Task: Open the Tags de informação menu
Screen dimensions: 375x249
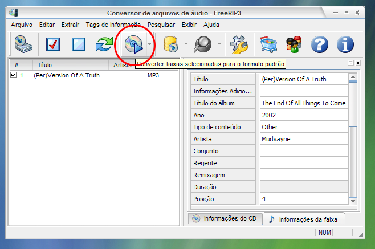Action: tap(113, 25)
